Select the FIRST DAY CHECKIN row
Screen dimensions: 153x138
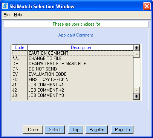[72, 80]
